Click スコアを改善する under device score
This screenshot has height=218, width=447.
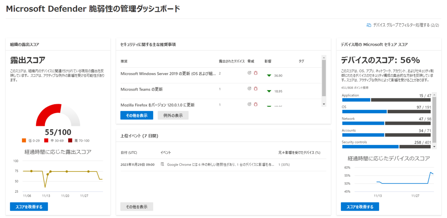[x=360, y=206]
